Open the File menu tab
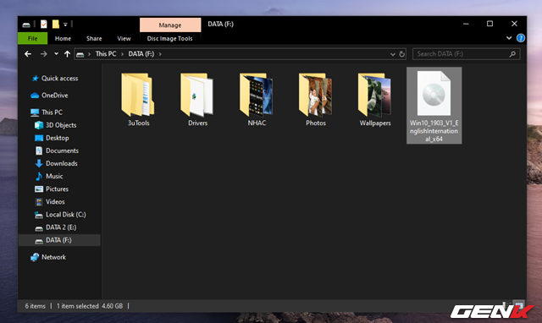This screenshot has height=323, width=542. point(32,38)
